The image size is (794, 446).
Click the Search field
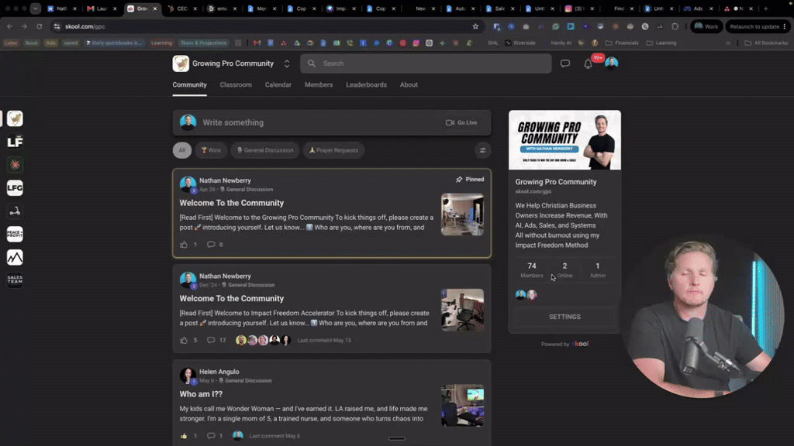(426, 63)
